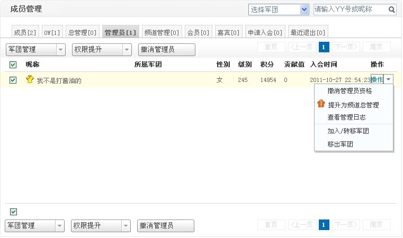Select 撤消管理员资格 from the menu

click(350, 91)
